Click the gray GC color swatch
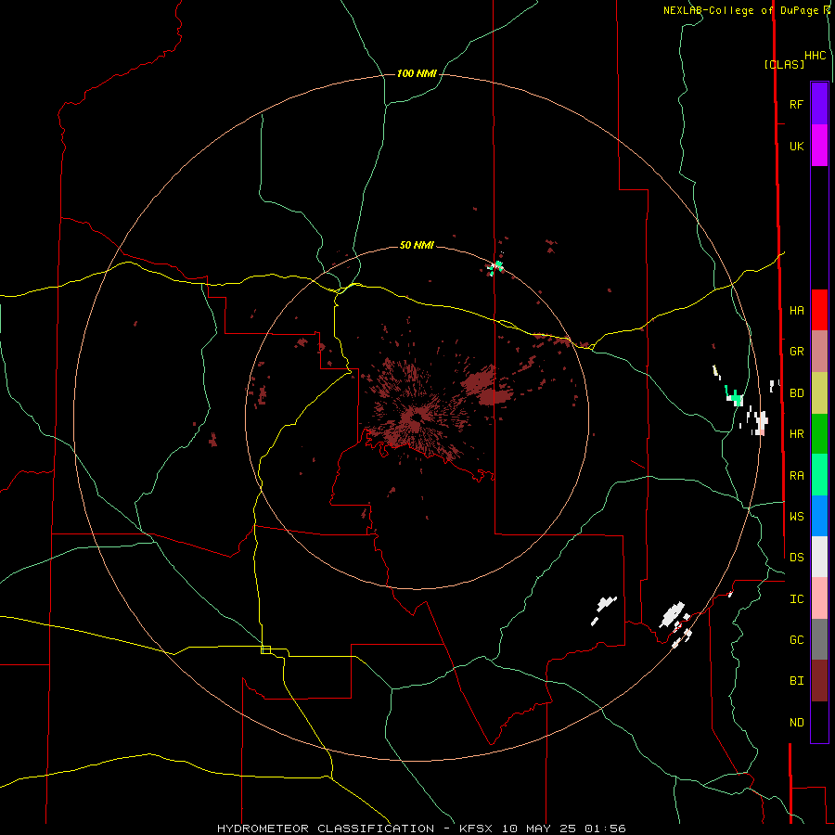 (819, 639)
